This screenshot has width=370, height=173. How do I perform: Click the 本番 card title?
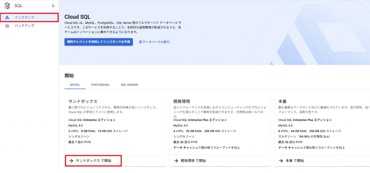[282, 101]
